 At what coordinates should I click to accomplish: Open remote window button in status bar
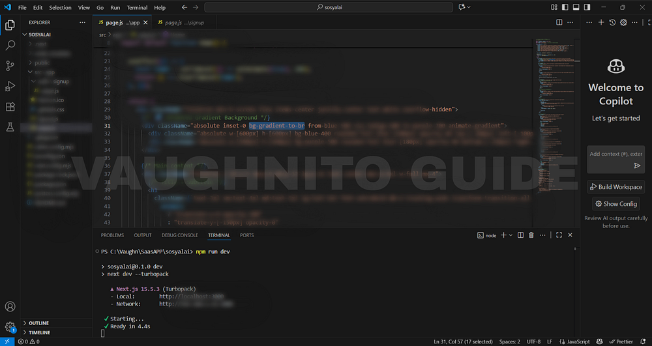7,341
